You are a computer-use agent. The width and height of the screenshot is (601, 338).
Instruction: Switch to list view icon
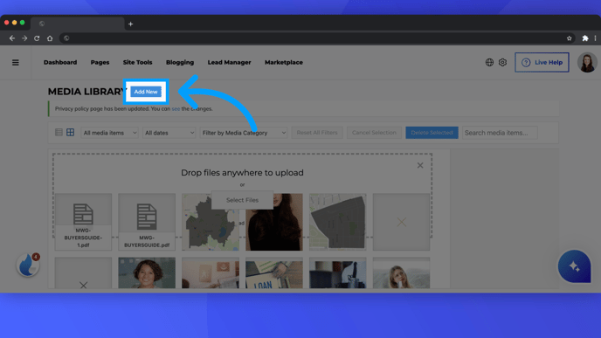(x=59, y=133)
